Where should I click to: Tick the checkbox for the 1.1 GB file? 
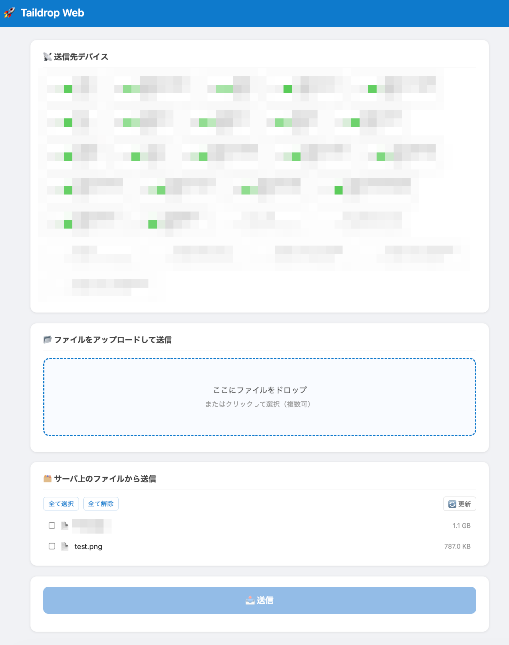click(52, 526)
